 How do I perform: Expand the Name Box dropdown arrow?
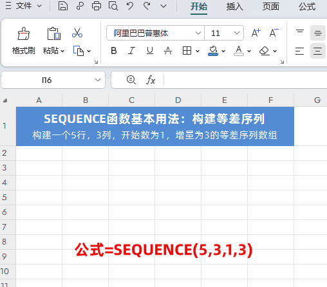(98, 80)
